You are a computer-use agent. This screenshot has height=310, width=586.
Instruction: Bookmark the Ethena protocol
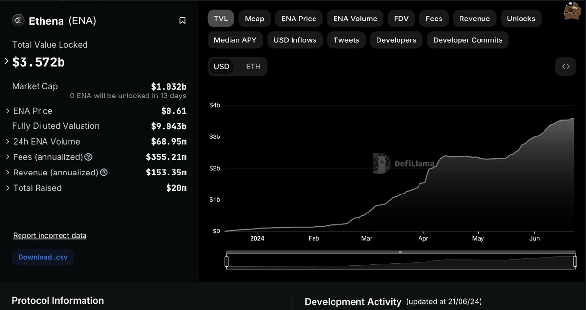tap(182, 20)
